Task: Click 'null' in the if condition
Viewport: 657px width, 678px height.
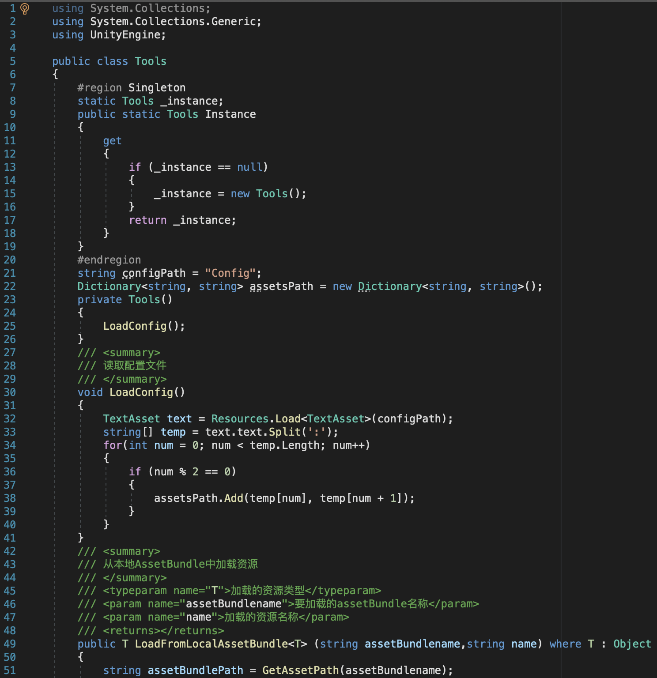Action: [x=249, y=167]
